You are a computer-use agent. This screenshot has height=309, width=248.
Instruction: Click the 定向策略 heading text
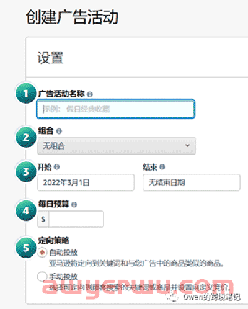tap(53, 241)
